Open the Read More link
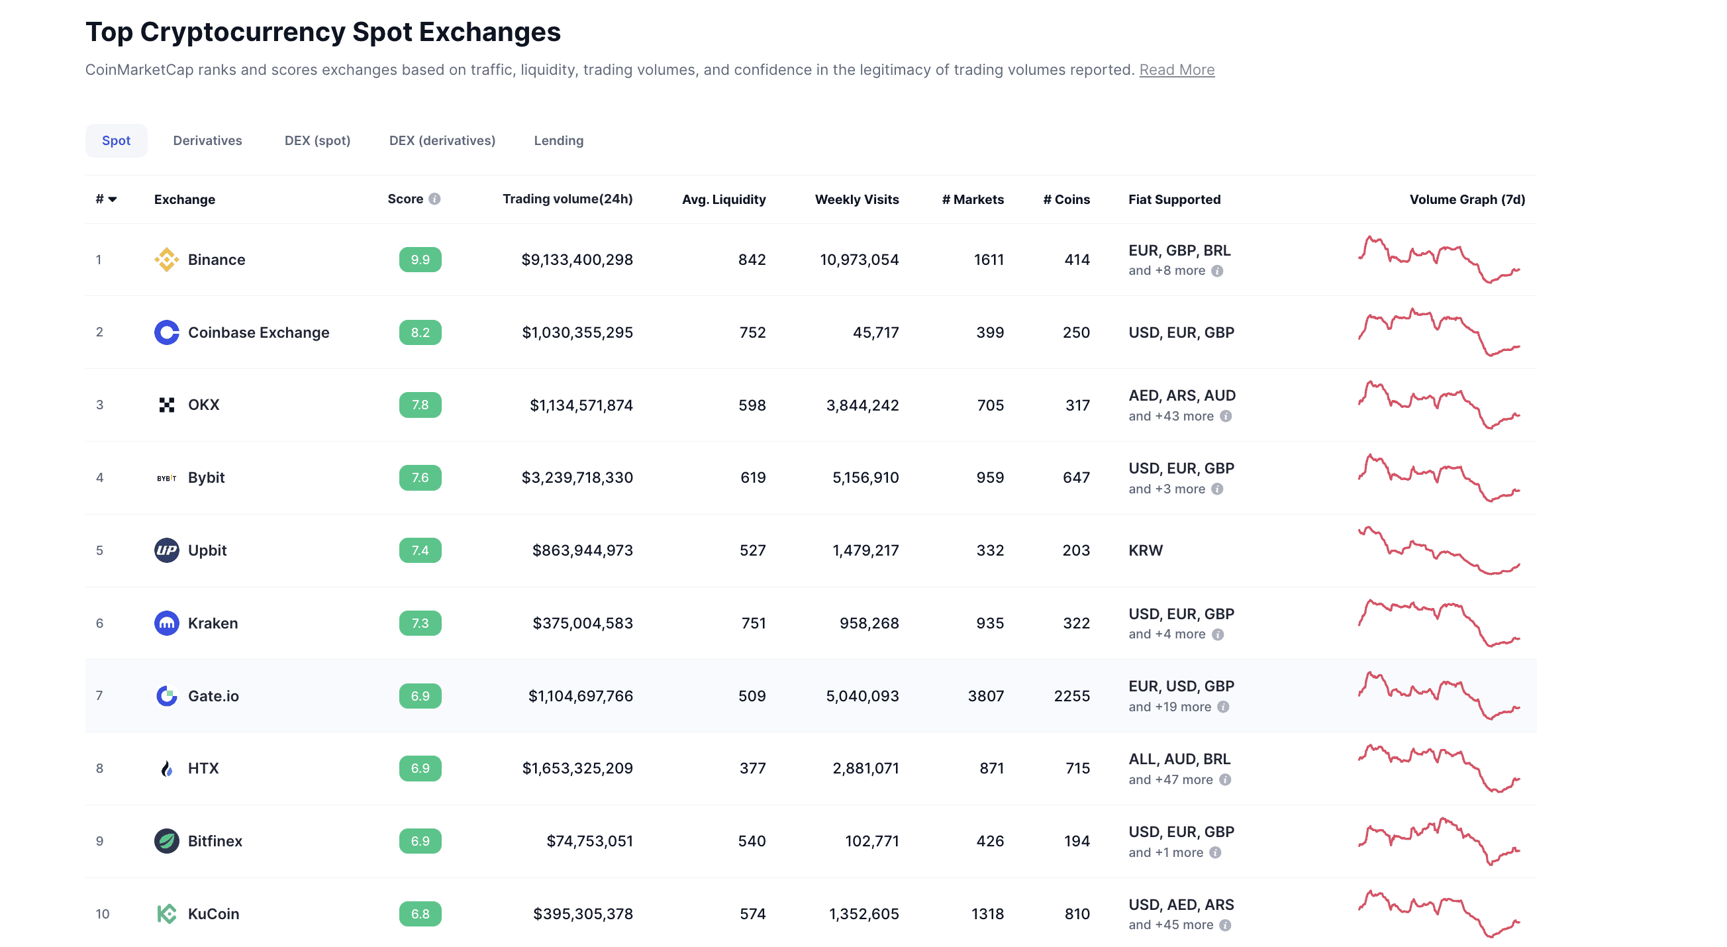The height and width of the screenshot is (947, 1727). click(1177, 70)
